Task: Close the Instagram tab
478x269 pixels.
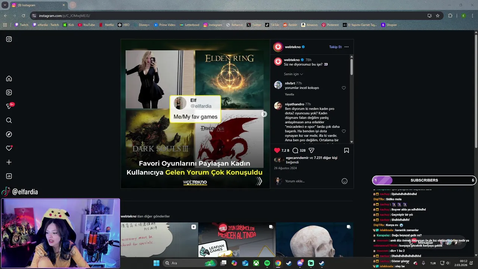Action: (63, 5)
